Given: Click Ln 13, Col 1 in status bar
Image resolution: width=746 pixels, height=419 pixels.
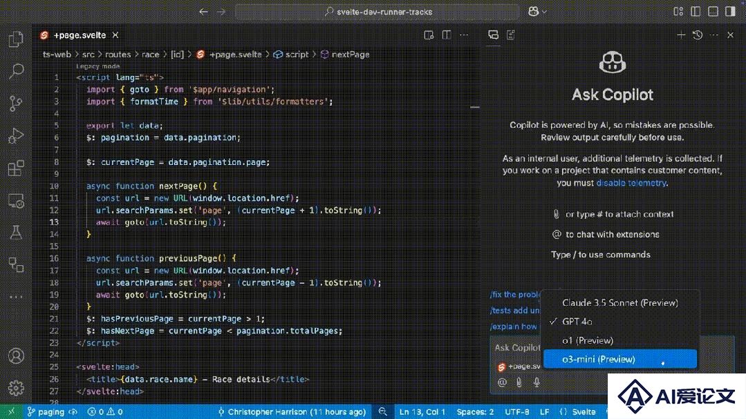Looking at the screenshot, I should (x=422, y=412).
